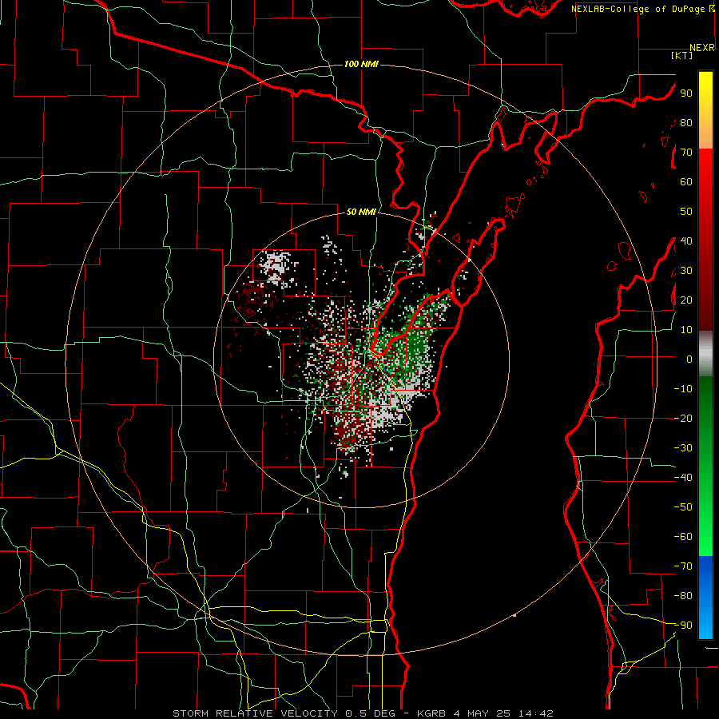Click the KT units label above the color scale
Viewport: 719px width, 719px height.
(x=682, y=55)
